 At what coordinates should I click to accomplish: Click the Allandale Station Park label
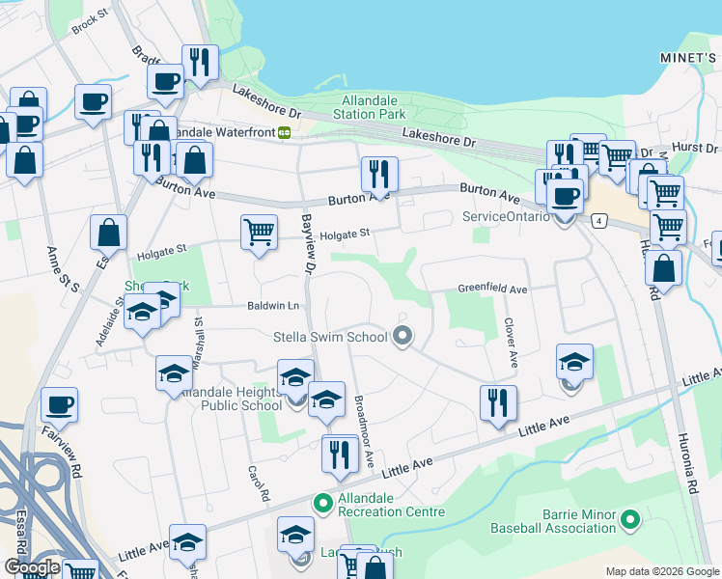pyautogui.click(x=370, y=107)
